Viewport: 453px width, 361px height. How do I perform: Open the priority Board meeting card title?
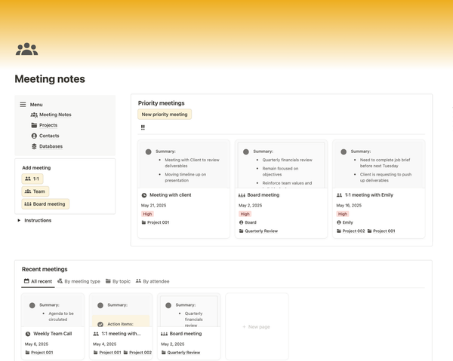click(x=263, y=195)
